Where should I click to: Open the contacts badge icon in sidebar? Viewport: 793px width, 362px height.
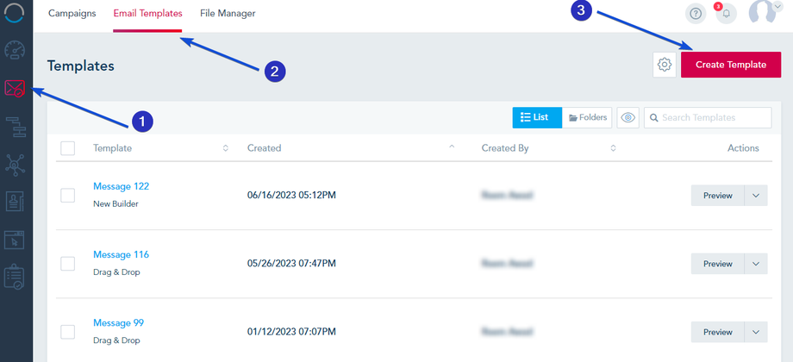(16, 202)
